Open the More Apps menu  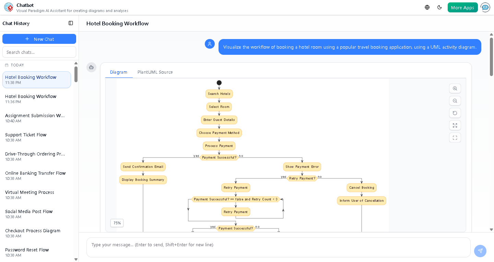[462, 7]
